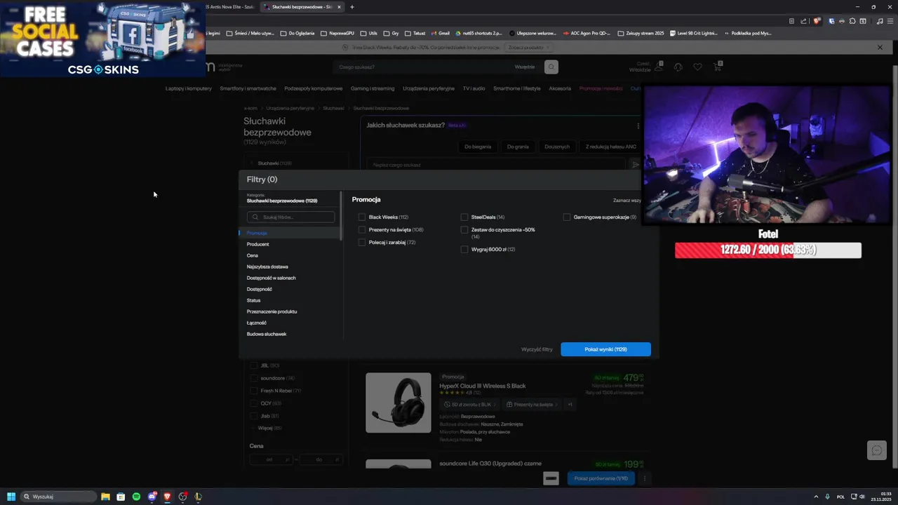The width and height of the screenshot is (898, 505).
Task: Check the Fresh N Rebel brand checkbox
Action: point(254,391)
